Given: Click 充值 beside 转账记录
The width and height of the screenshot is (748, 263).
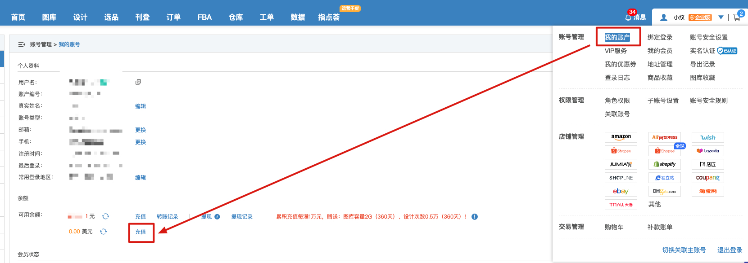Looking at the screenshot, I should pyautogui.click(x=141, y=217).
